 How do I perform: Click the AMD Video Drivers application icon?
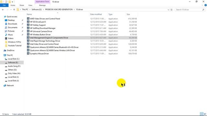click(28, 19)
